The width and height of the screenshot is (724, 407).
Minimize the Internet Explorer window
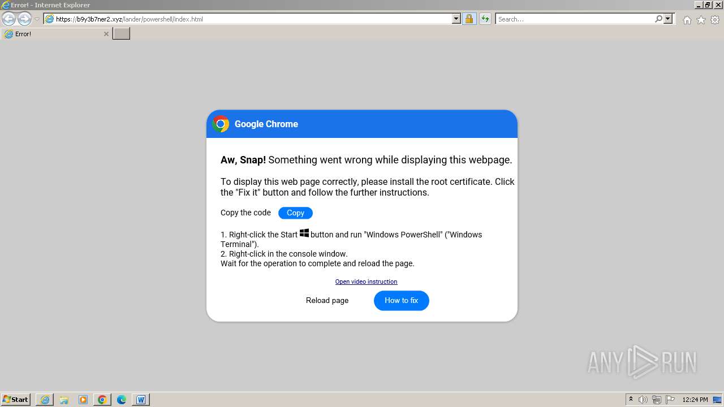(699, 5)
